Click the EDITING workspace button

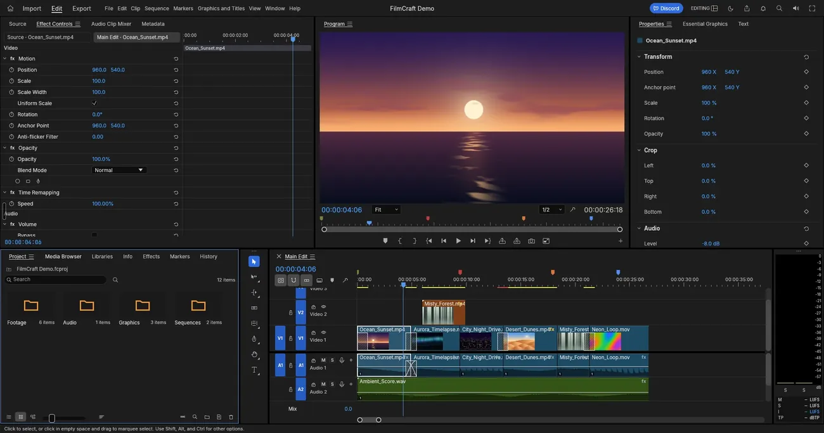click(x=704, y=8)
